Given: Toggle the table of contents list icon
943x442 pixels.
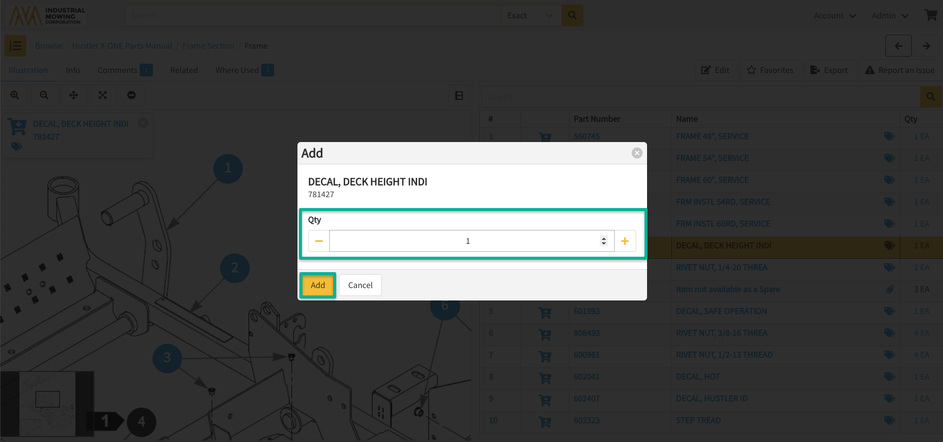Looking at the screenshot, I should tap(15, 46).
